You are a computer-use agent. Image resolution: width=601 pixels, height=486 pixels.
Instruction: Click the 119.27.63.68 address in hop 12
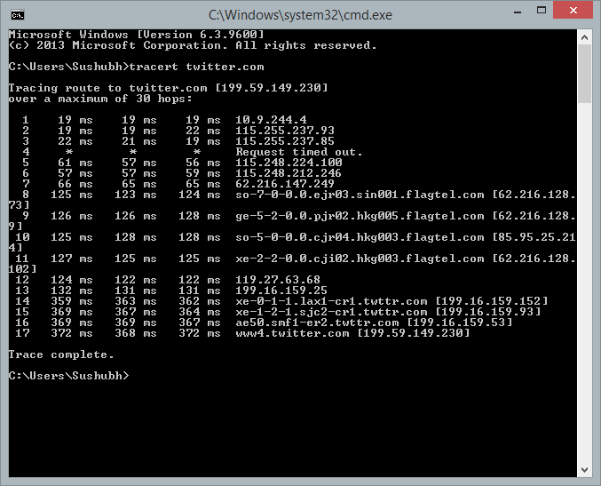coord(278,280)
